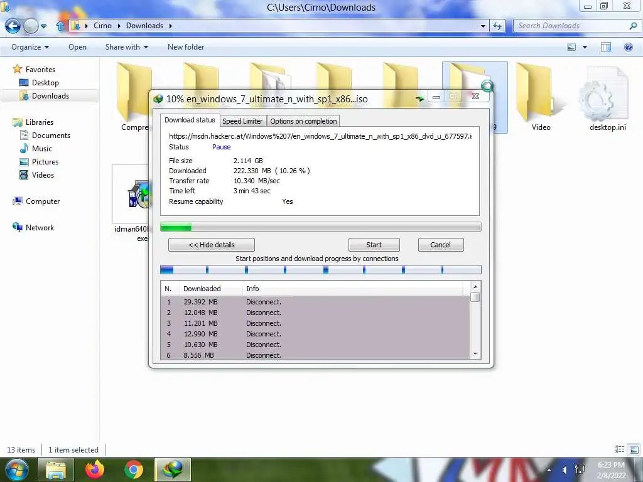Select connection row 5 with 10.630 MB

(x=315, y=345)
